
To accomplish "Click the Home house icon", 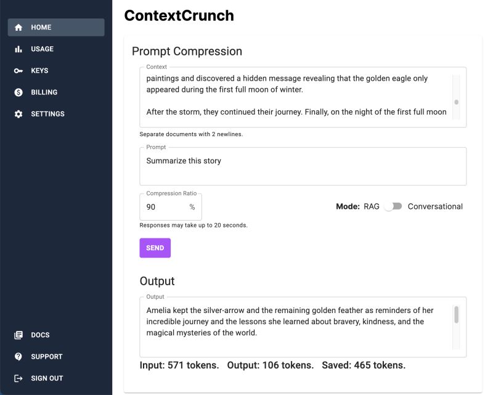I will [x=18, y=27].
